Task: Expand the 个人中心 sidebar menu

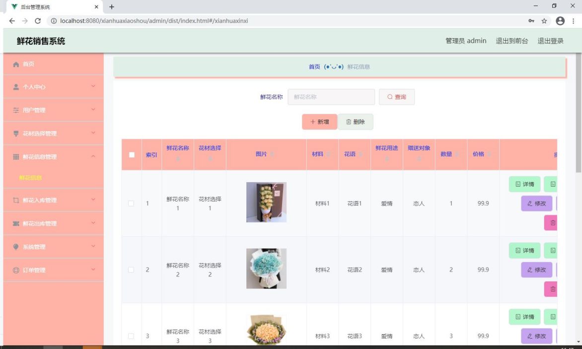Action: pos(93,86)
